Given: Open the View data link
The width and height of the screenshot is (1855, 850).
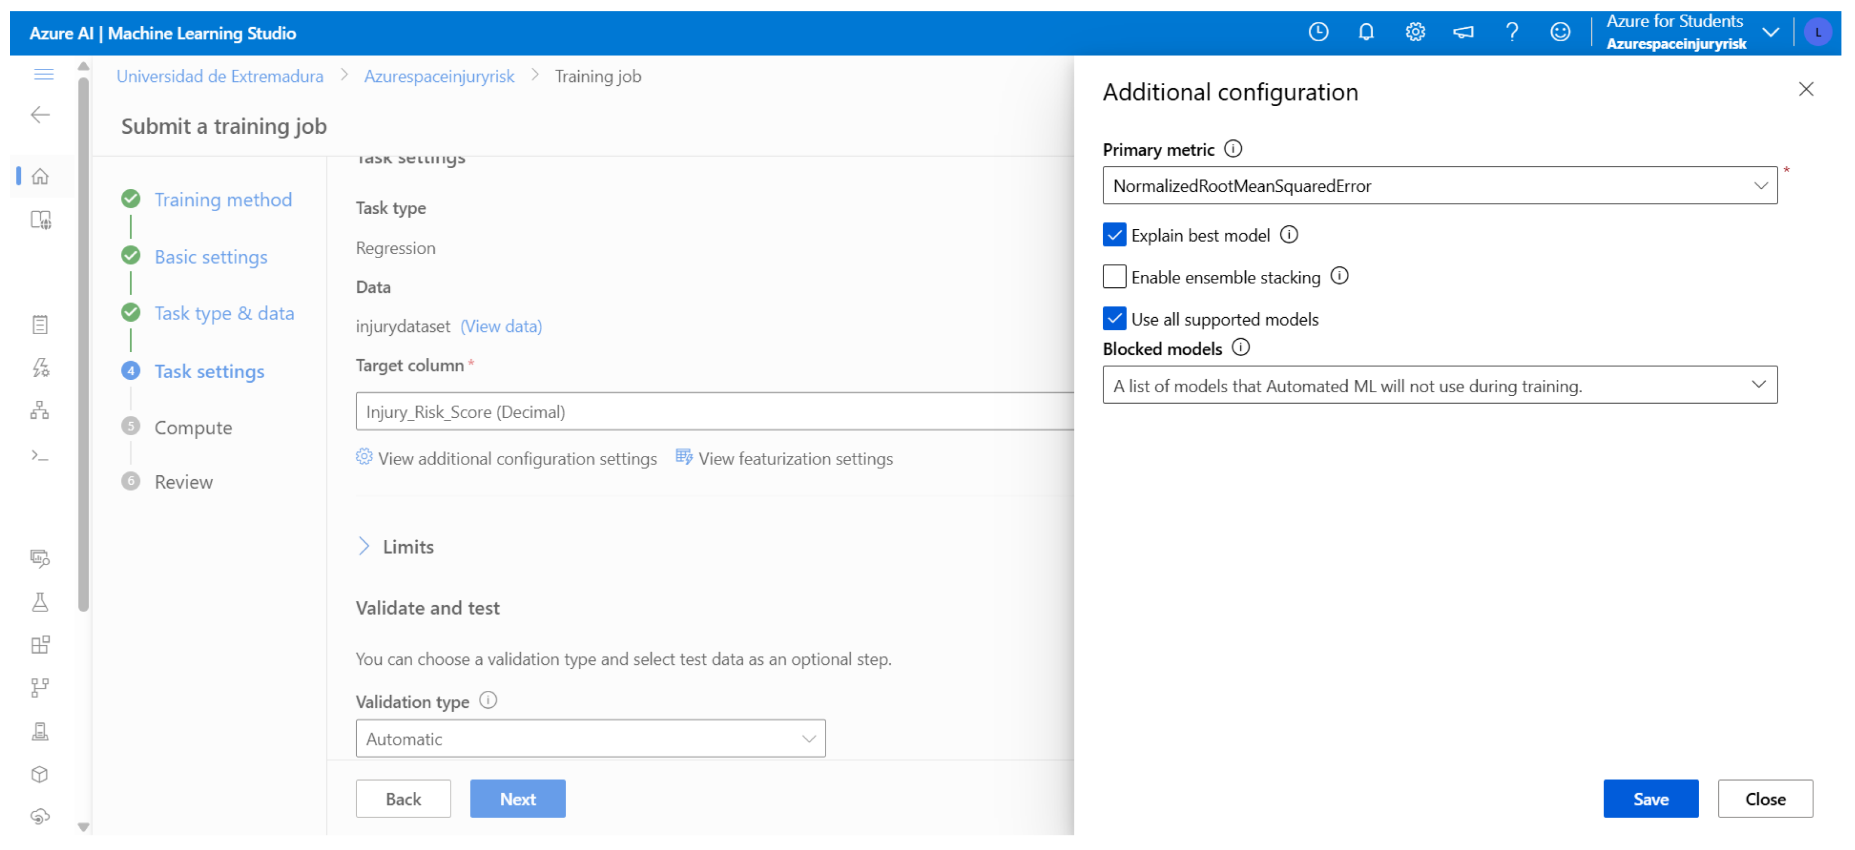Looking at the screenshot, I should point(501,327).
